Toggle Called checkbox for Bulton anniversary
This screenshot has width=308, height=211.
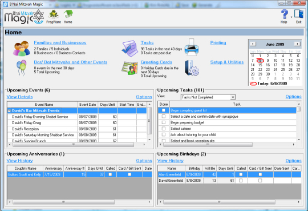[110, 174]
